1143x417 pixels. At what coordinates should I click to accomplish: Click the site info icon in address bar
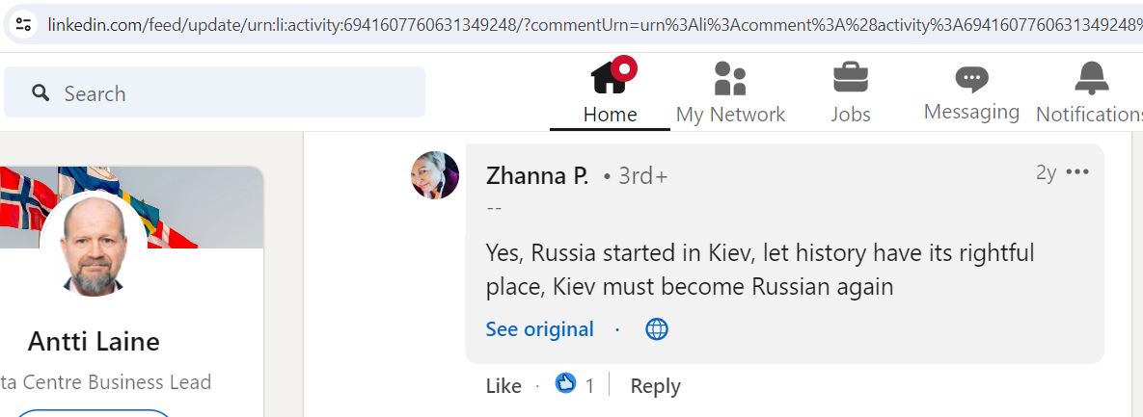(x=22, y=24)
